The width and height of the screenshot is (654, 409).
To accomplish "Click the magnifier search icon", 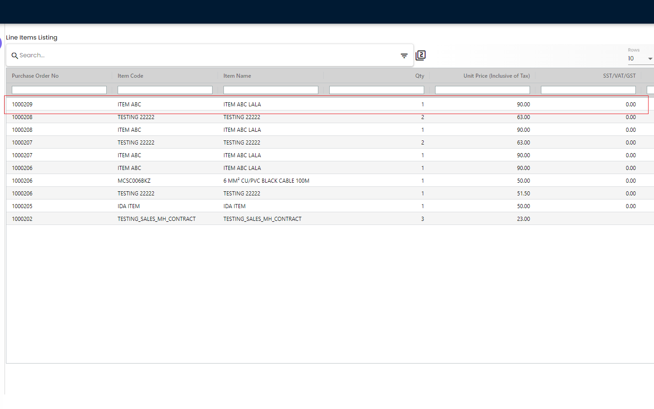I will (x=15, y=55).
